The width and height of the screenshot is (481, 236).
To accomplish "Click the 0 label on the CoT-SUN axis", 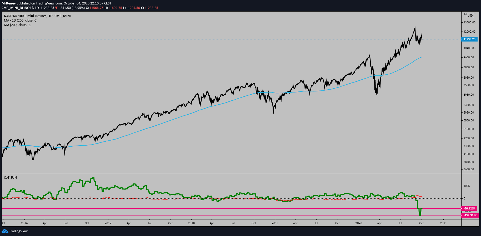I will 464,198.
